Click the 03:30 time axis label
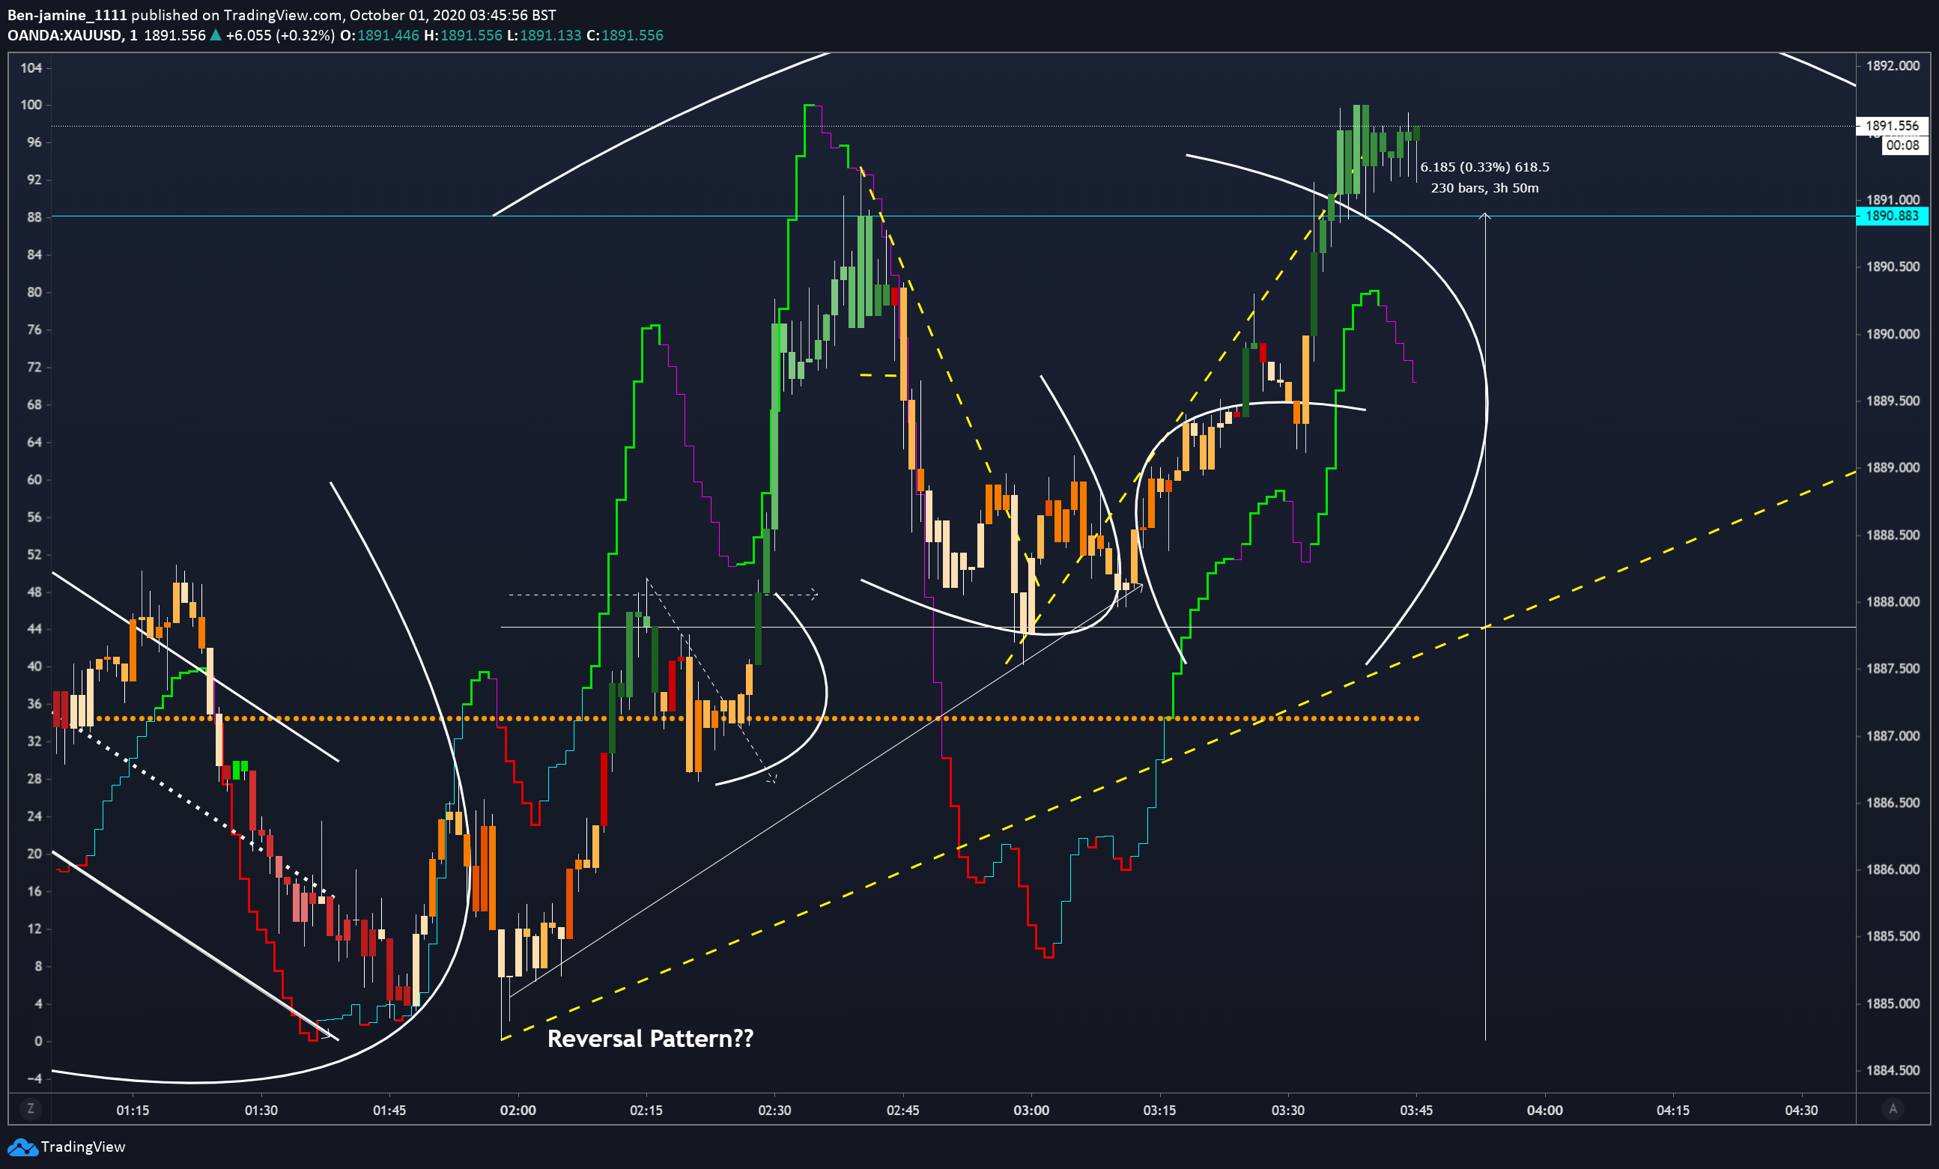This screenshot has width=1939, height=1169. pyautogui.click(x=1287, y=1110)
